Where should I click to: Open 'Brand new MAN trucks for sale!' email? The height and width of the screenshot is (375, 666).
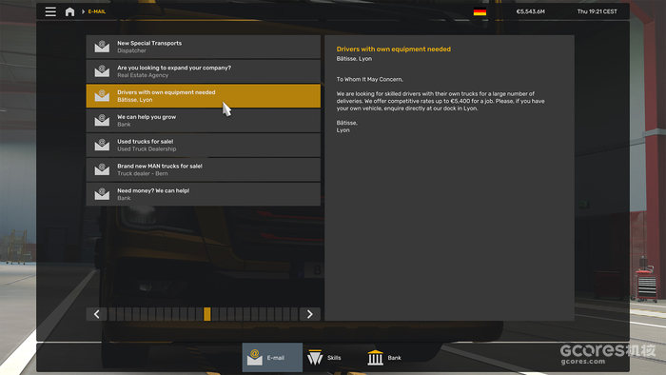203,169
